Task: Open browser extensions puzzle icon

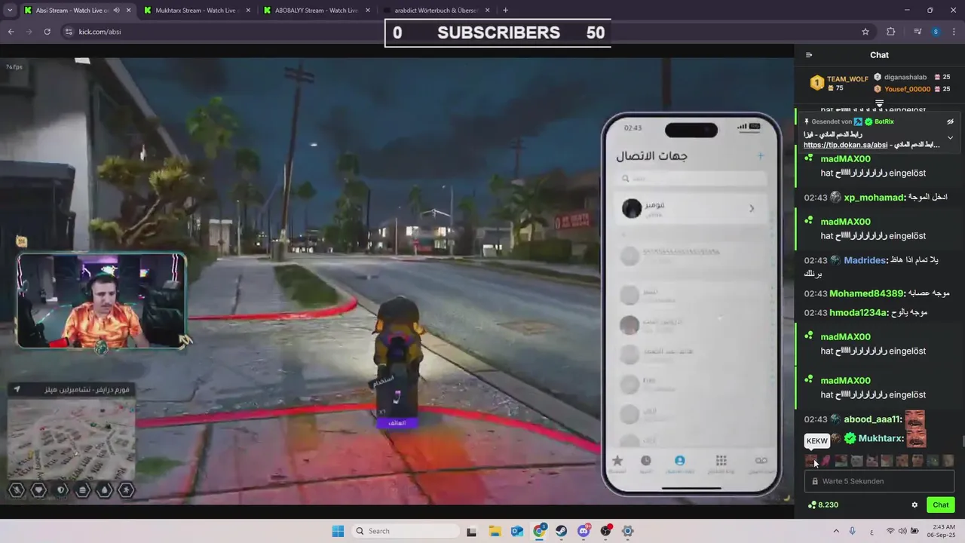Action: [891, 32]
